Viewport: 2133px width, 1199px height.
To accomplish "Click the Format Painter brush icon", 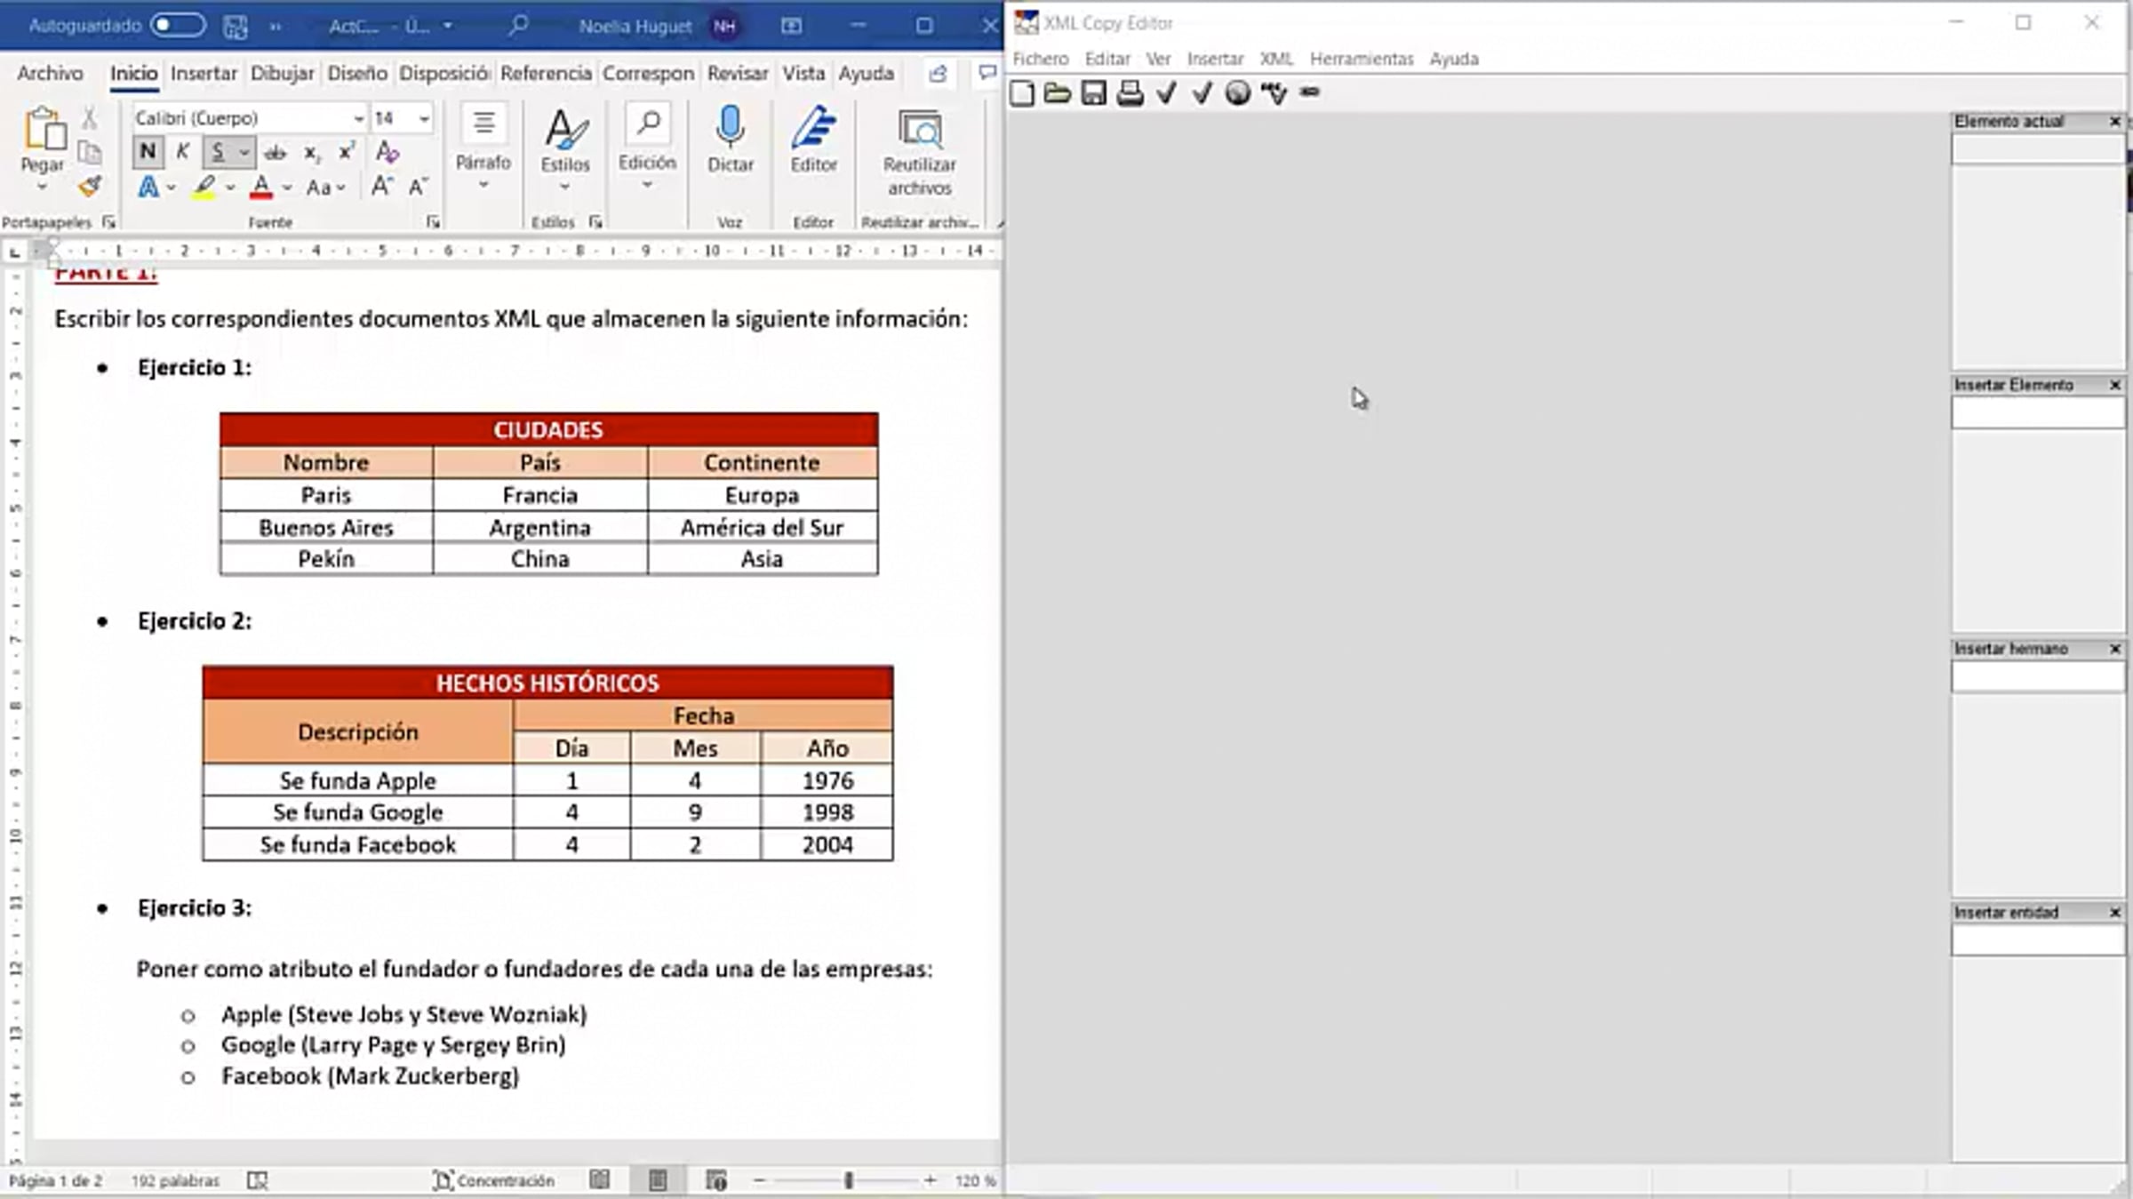I will pos(89,187).
